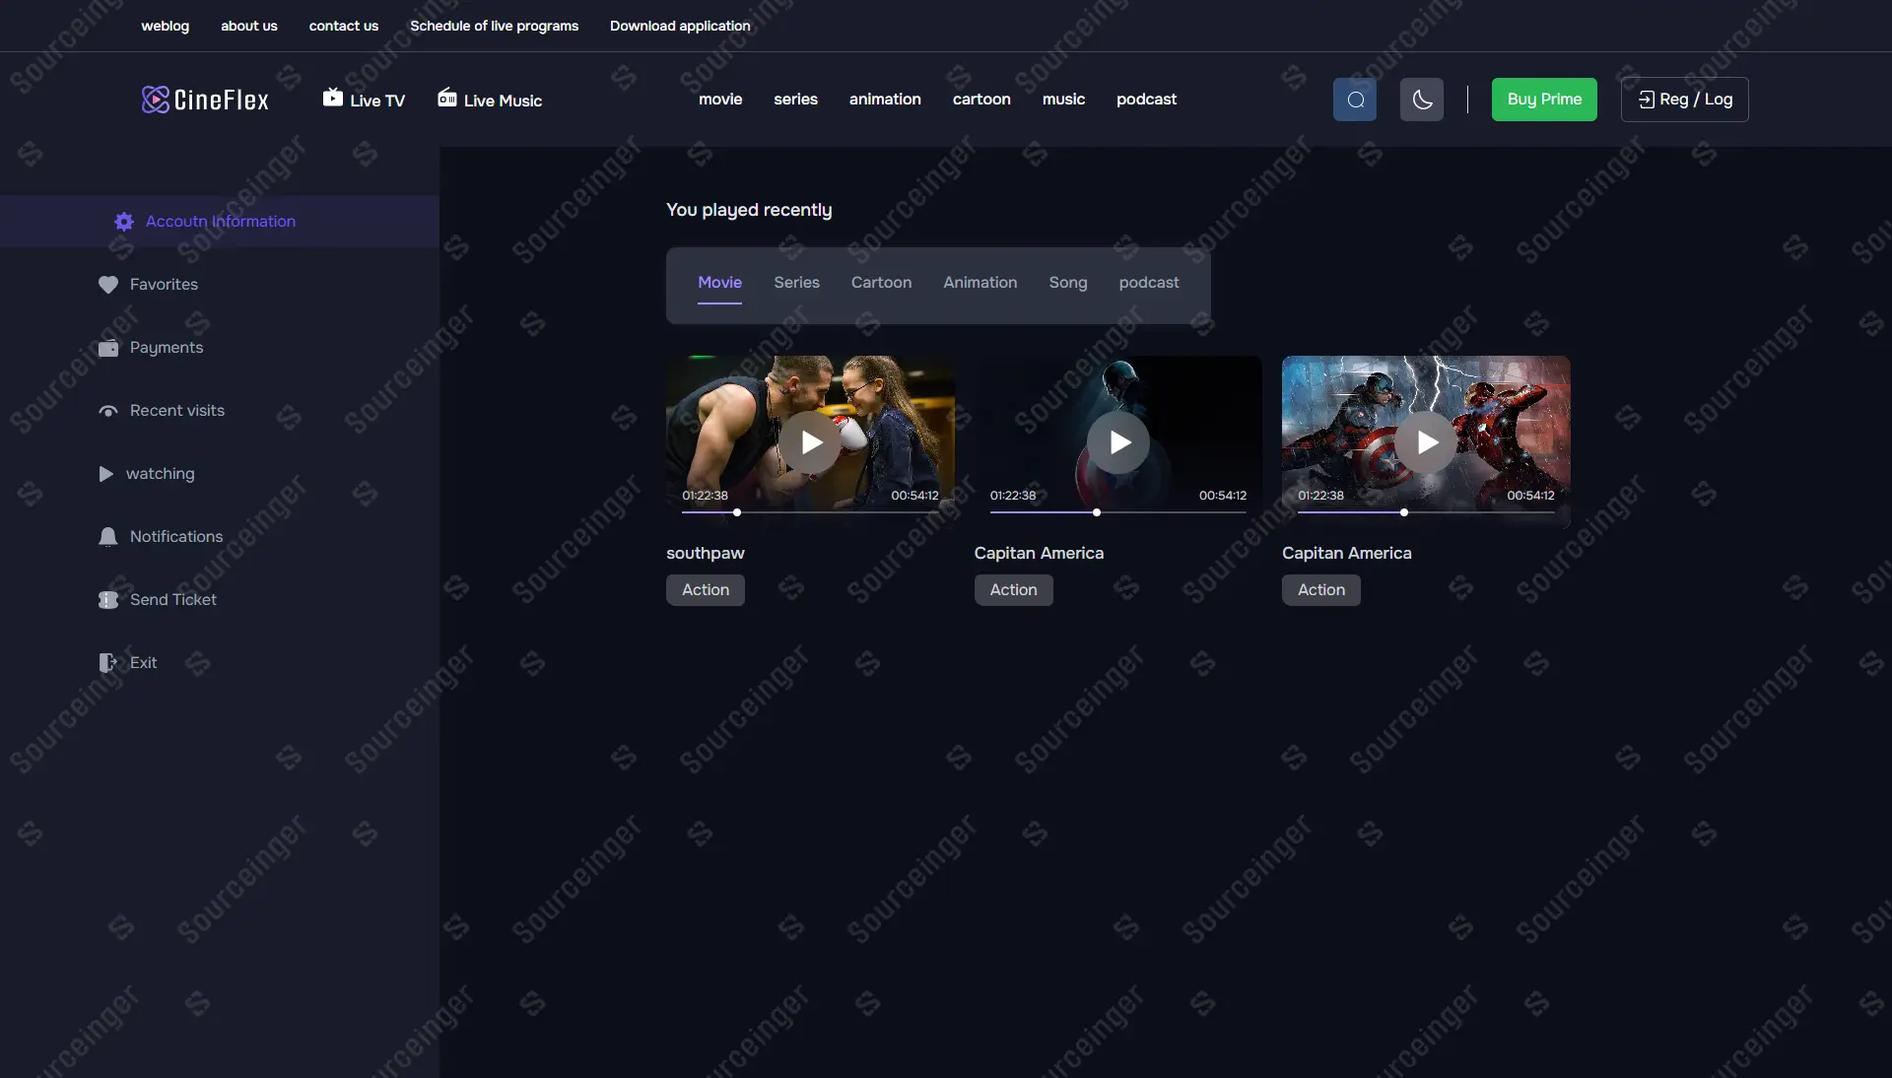Screen dimensions: 1892x1078
Task: Click the Action tag under southpaw
Action: click(706, 590)
